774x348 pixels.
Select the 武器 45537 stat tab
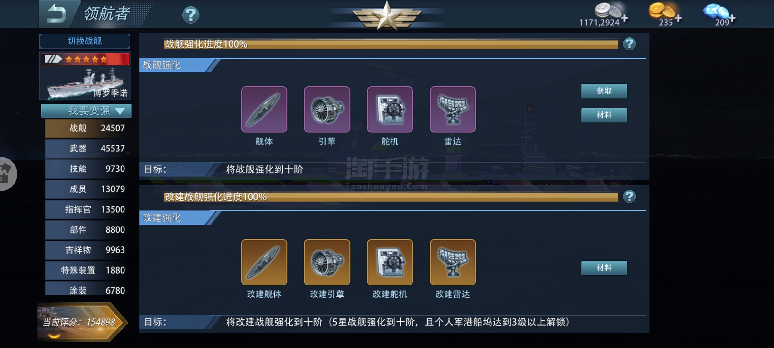(x=88, y=149)
